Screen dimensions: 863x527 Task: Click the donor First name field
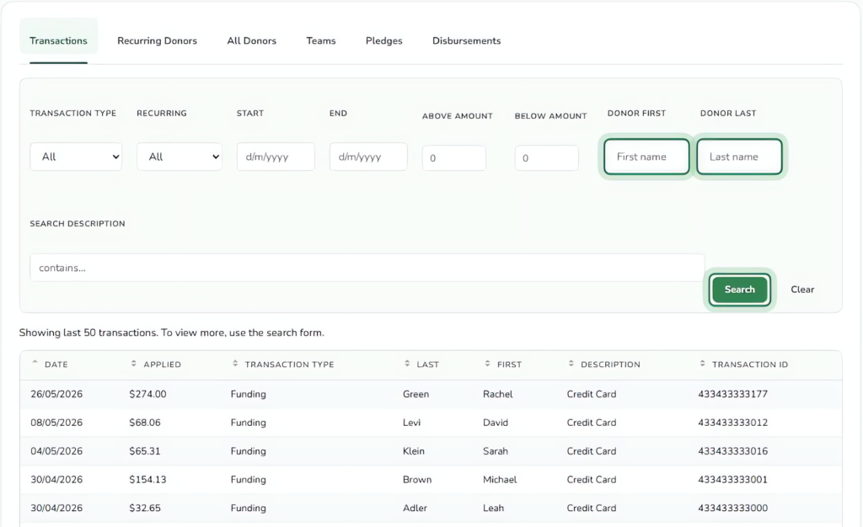click(x=646, y=157)
